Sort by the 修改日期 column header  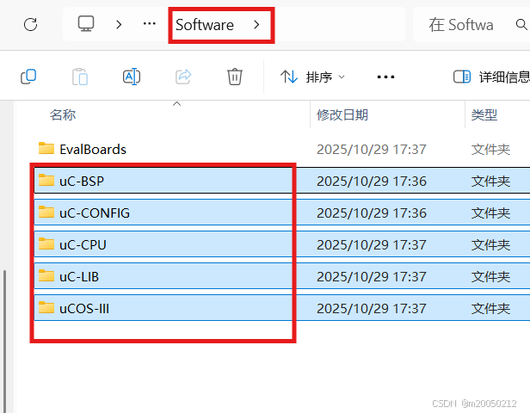(x=342, y=115)
